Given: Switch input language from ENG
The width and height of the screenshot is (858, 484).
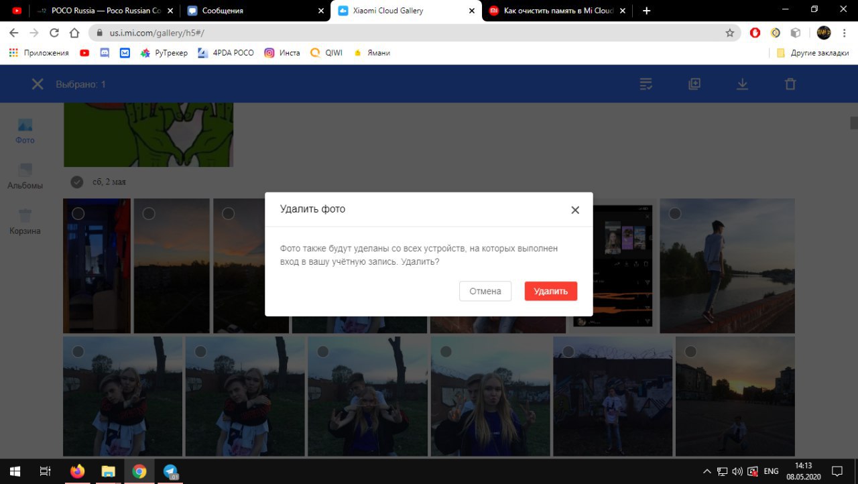Looking at the screenshot, I should (x=772, y=471).
